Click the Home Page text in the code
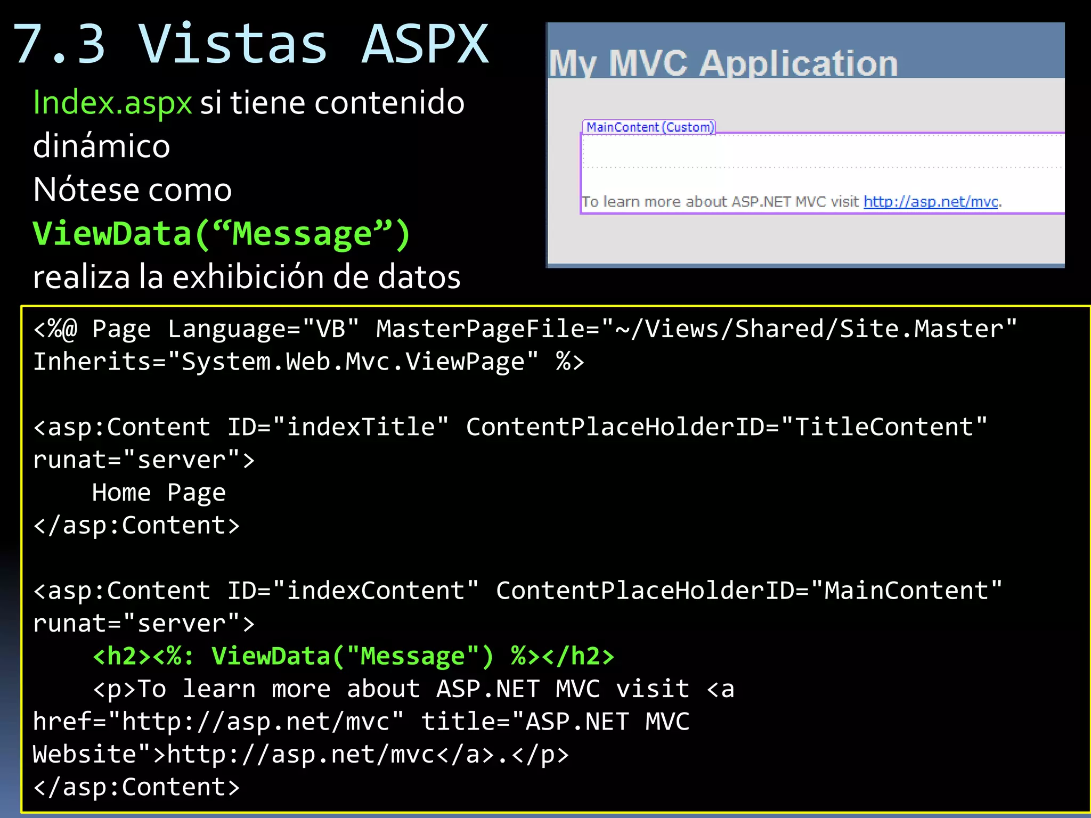The height and width of the screenshot is (818, 1091). [x=159, y=493]
